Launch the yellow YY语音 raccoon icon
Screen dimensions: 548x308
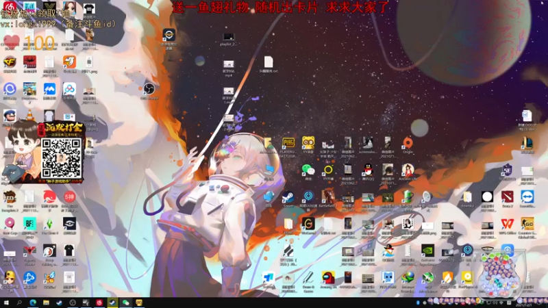[x=308, y=143]
